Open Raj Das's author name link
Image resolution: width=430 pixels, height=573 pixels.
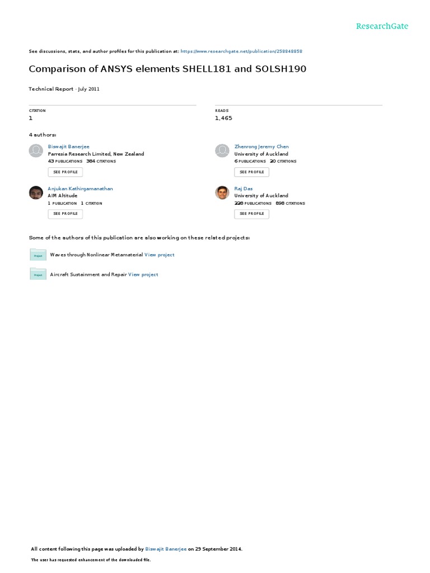coord(244,189)
